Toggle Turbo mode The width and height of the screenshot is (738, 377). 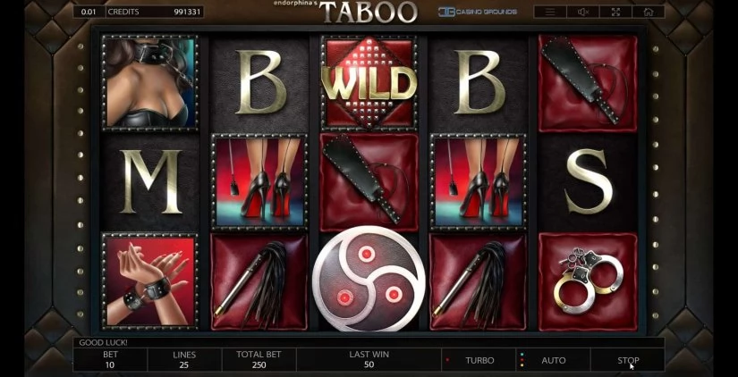[x=479, y=360]
